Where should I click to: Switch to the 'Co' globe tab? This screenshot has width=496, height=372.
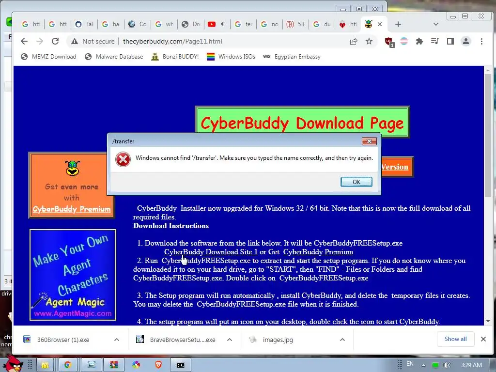(x=138, y=24)
